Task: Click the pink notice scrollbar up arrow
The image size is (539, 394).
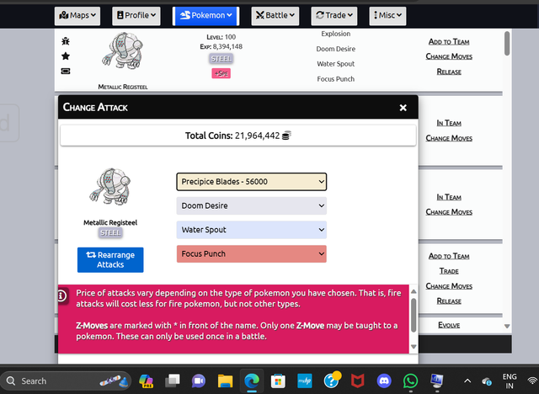Action: click(414, 291)
